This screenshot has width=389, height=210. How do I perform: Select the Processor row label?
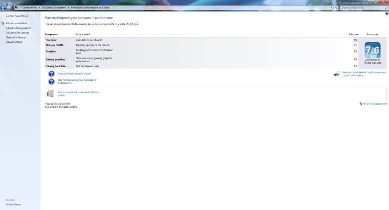51,40
